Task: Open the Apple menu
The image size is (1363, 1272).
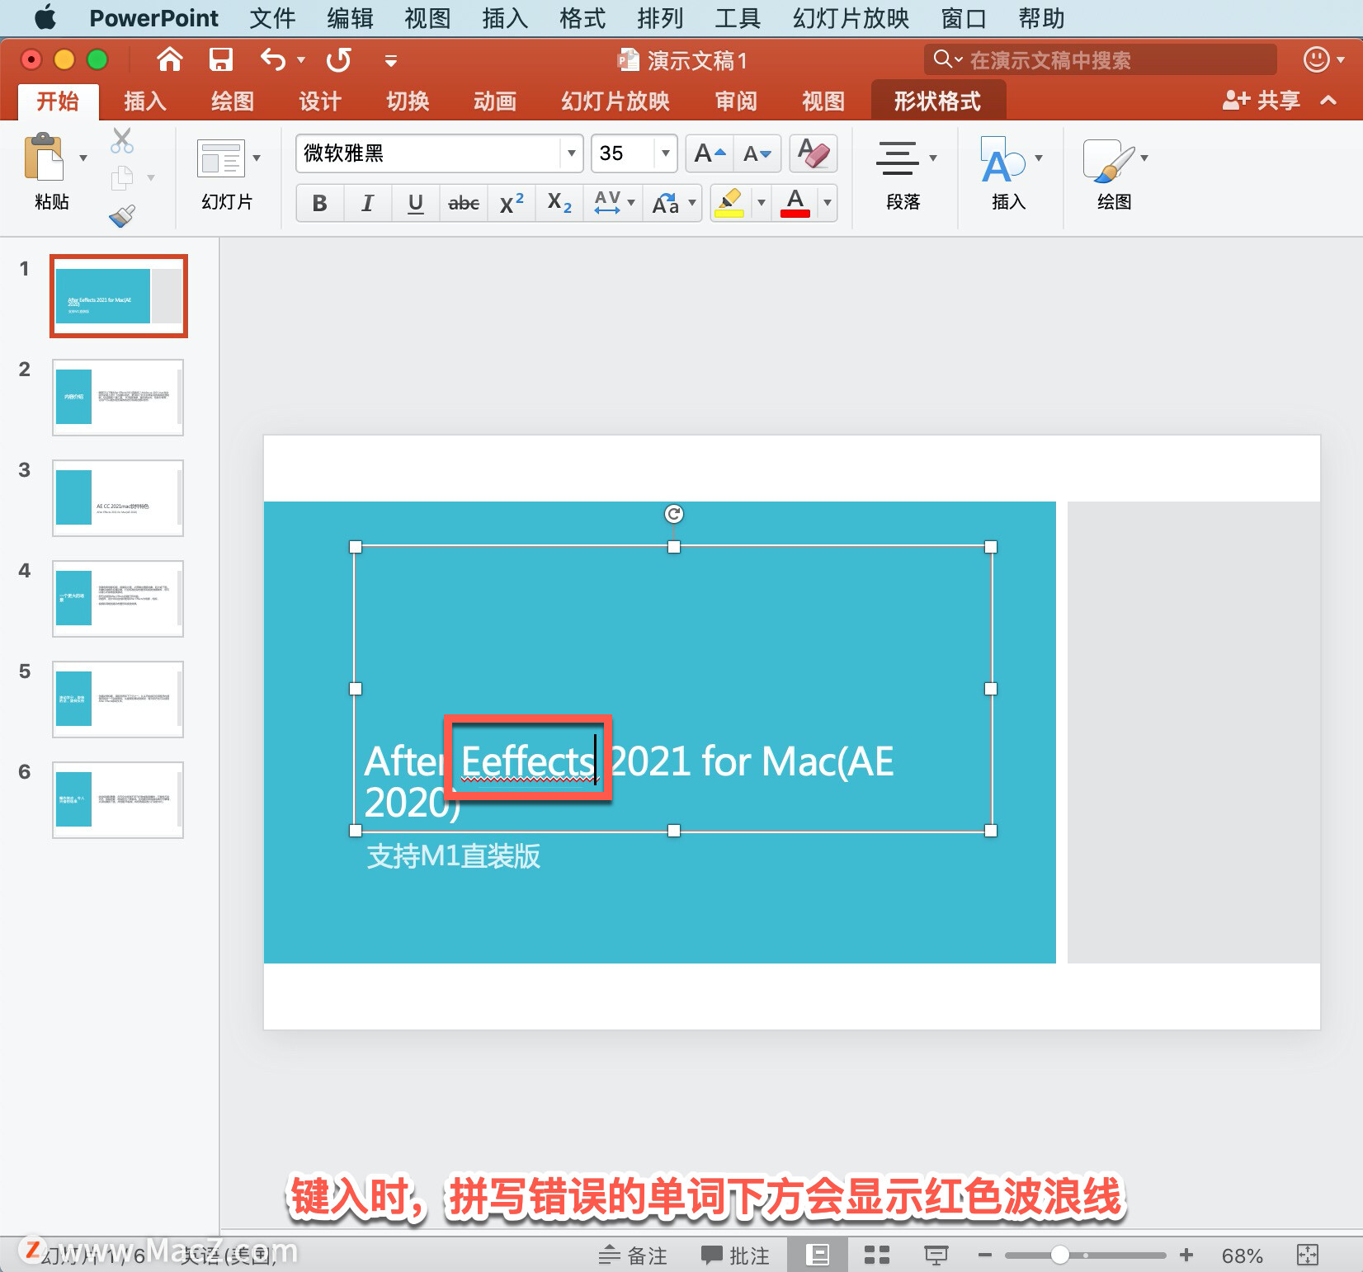Action: pos(45,17)
